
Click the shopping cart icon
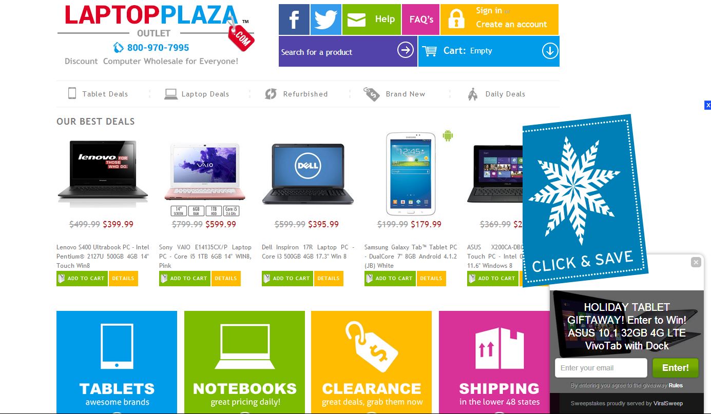tap(429, 51)
